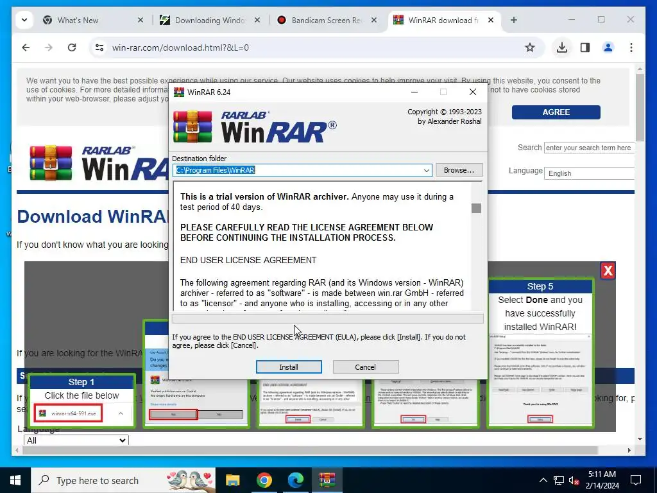Click the website search term field
The image size is (657, 493).
(589, 148)
